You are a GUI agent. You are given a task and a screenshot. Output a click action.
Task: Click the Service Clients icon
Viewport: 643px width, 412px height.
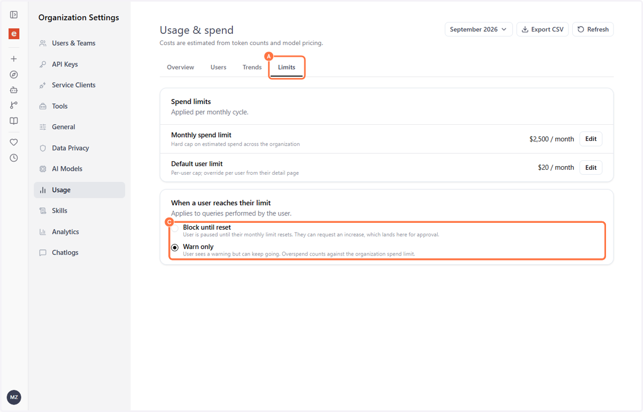coord(43,85)
